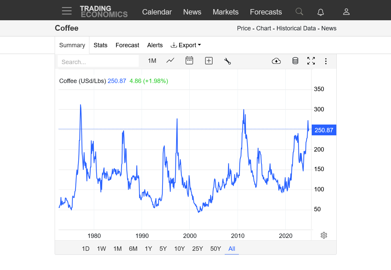Screen dimensions: 391x270
Task: Open the user account icon
Action: pyautogui.click(x=346, y=12)
